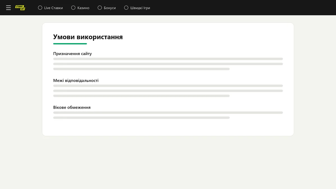Click the Stawki Bet logo

tap(20, 8)
